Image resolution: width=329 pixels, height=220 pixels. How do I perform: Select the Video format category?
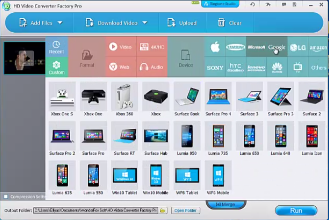click(x=121, y=47)
